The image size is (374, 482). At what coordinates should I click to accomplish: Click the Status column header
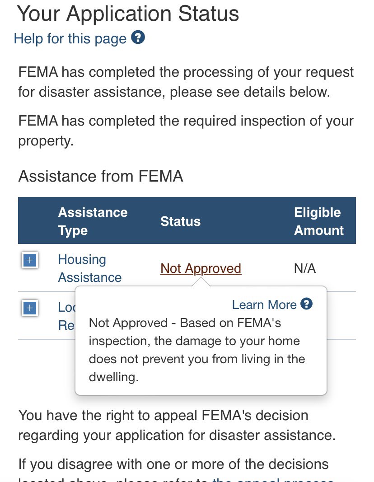(180, 221)
